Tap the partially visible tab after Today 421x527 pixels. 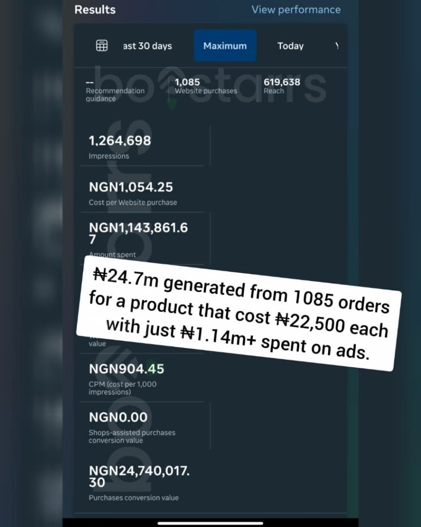(337, 46)
